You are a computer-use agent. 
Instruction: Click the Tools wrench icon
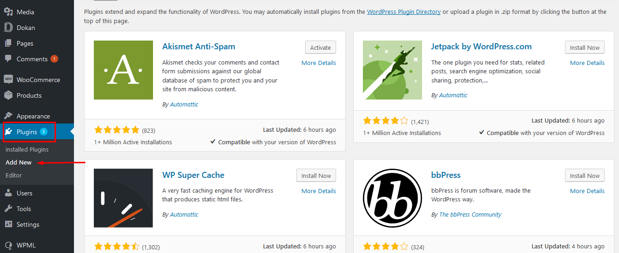tap(8, 209)
